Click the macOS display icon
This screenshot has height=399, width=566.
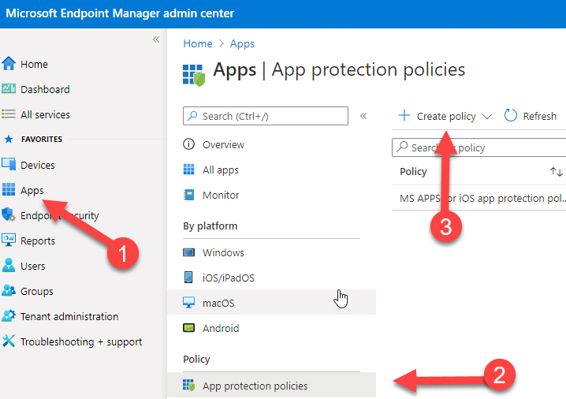tap(188, 302)
